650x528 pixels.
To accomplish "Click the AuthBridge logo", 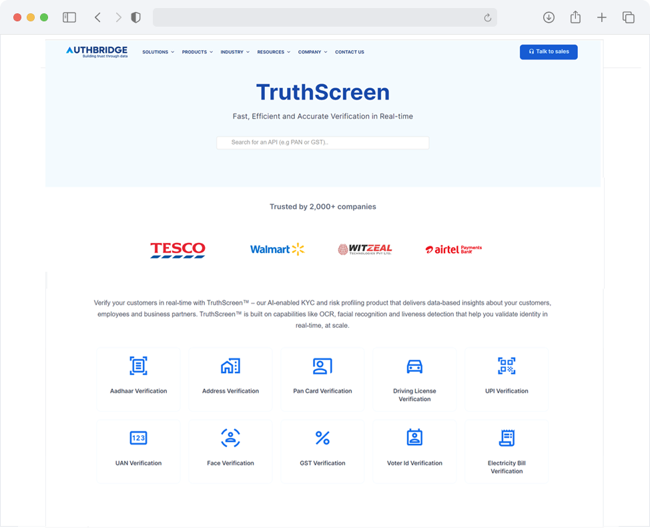I will [96, 51].
